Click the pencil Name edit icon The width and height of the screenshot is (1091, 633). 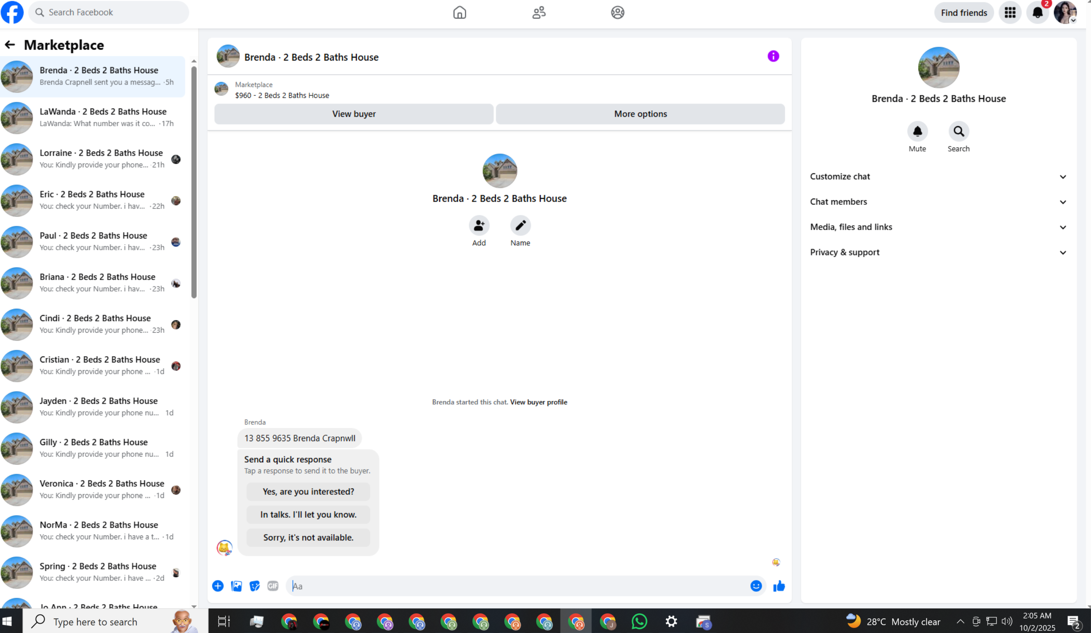tap(520, 225)
